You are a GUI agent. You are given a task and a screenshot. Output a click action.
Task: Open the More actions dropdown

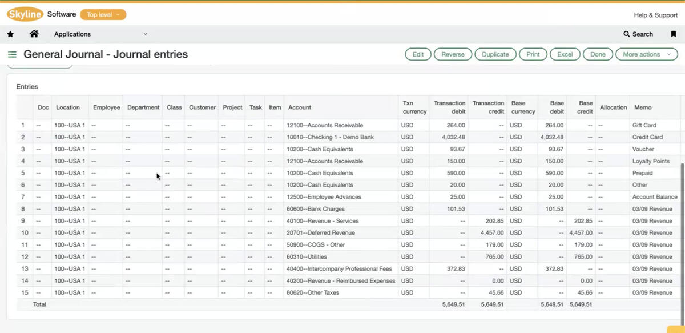pyautogui.click(x=646, y=54)
